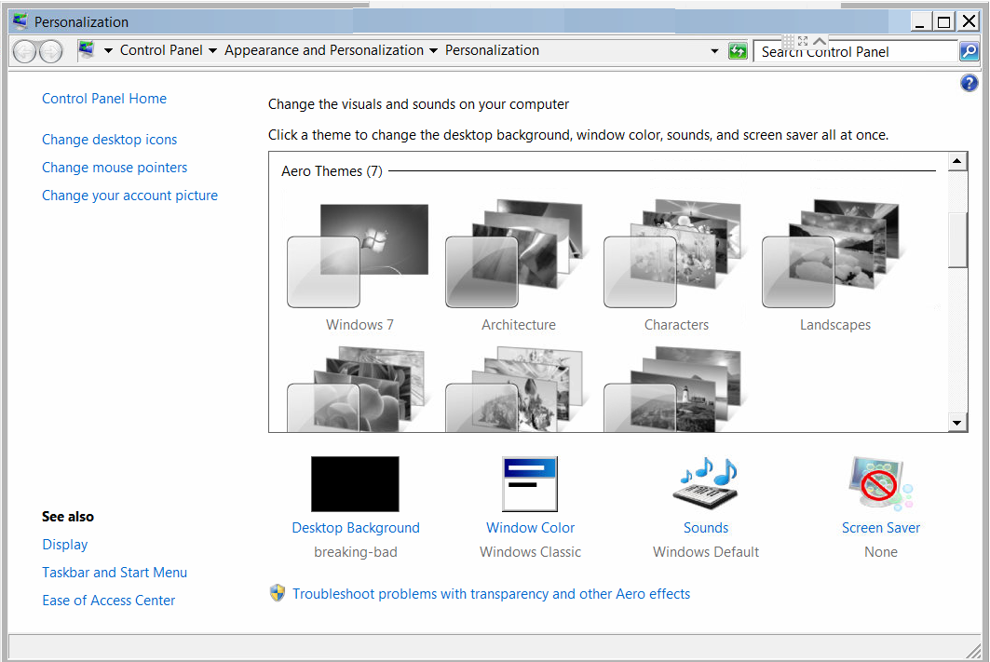This screenshot has width=990, height=662.
Task: Click the search magnifier icon
Action: point(969,51)
